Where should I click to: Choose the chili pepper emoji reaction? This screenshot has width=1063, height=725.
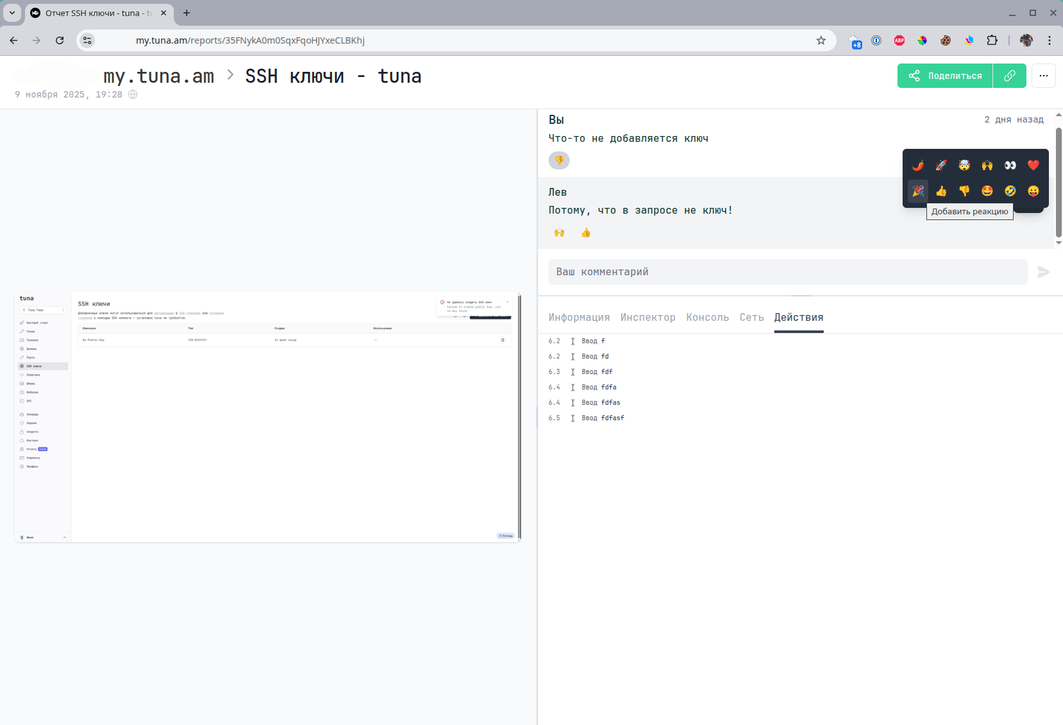918,166
